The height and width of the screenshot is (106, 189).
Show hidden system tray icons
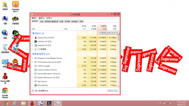click(157, 103)
